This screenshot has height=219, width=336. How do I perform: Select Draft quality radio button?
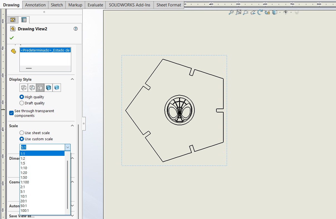point(22,103)
